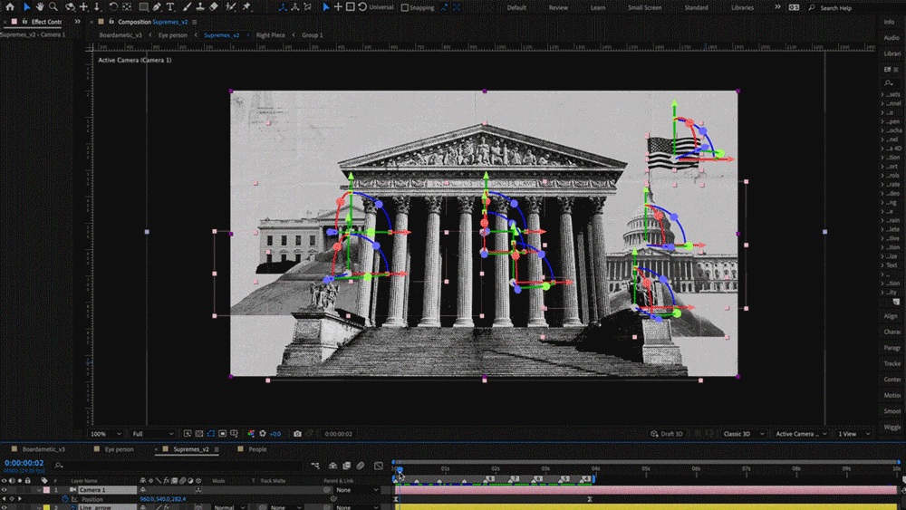The height and width of the screenshot is (510, 906).
Task: Select the Zoom magnifier tool
Action: point(53,7)
